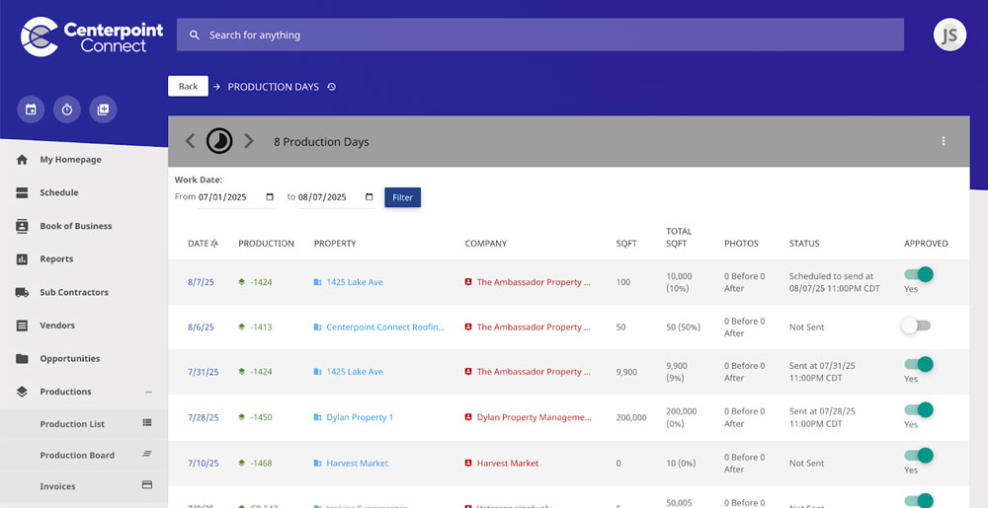Sort by the DATE column sort icon
Viewport: 988px width, 508px height.
click(x=214, y=244)
